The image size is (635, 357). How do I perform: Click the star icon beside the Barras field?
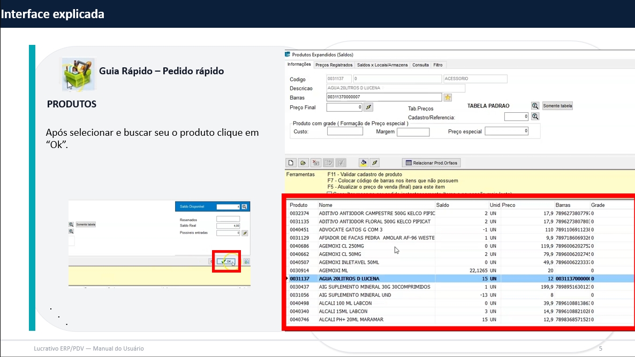point(448,97)
